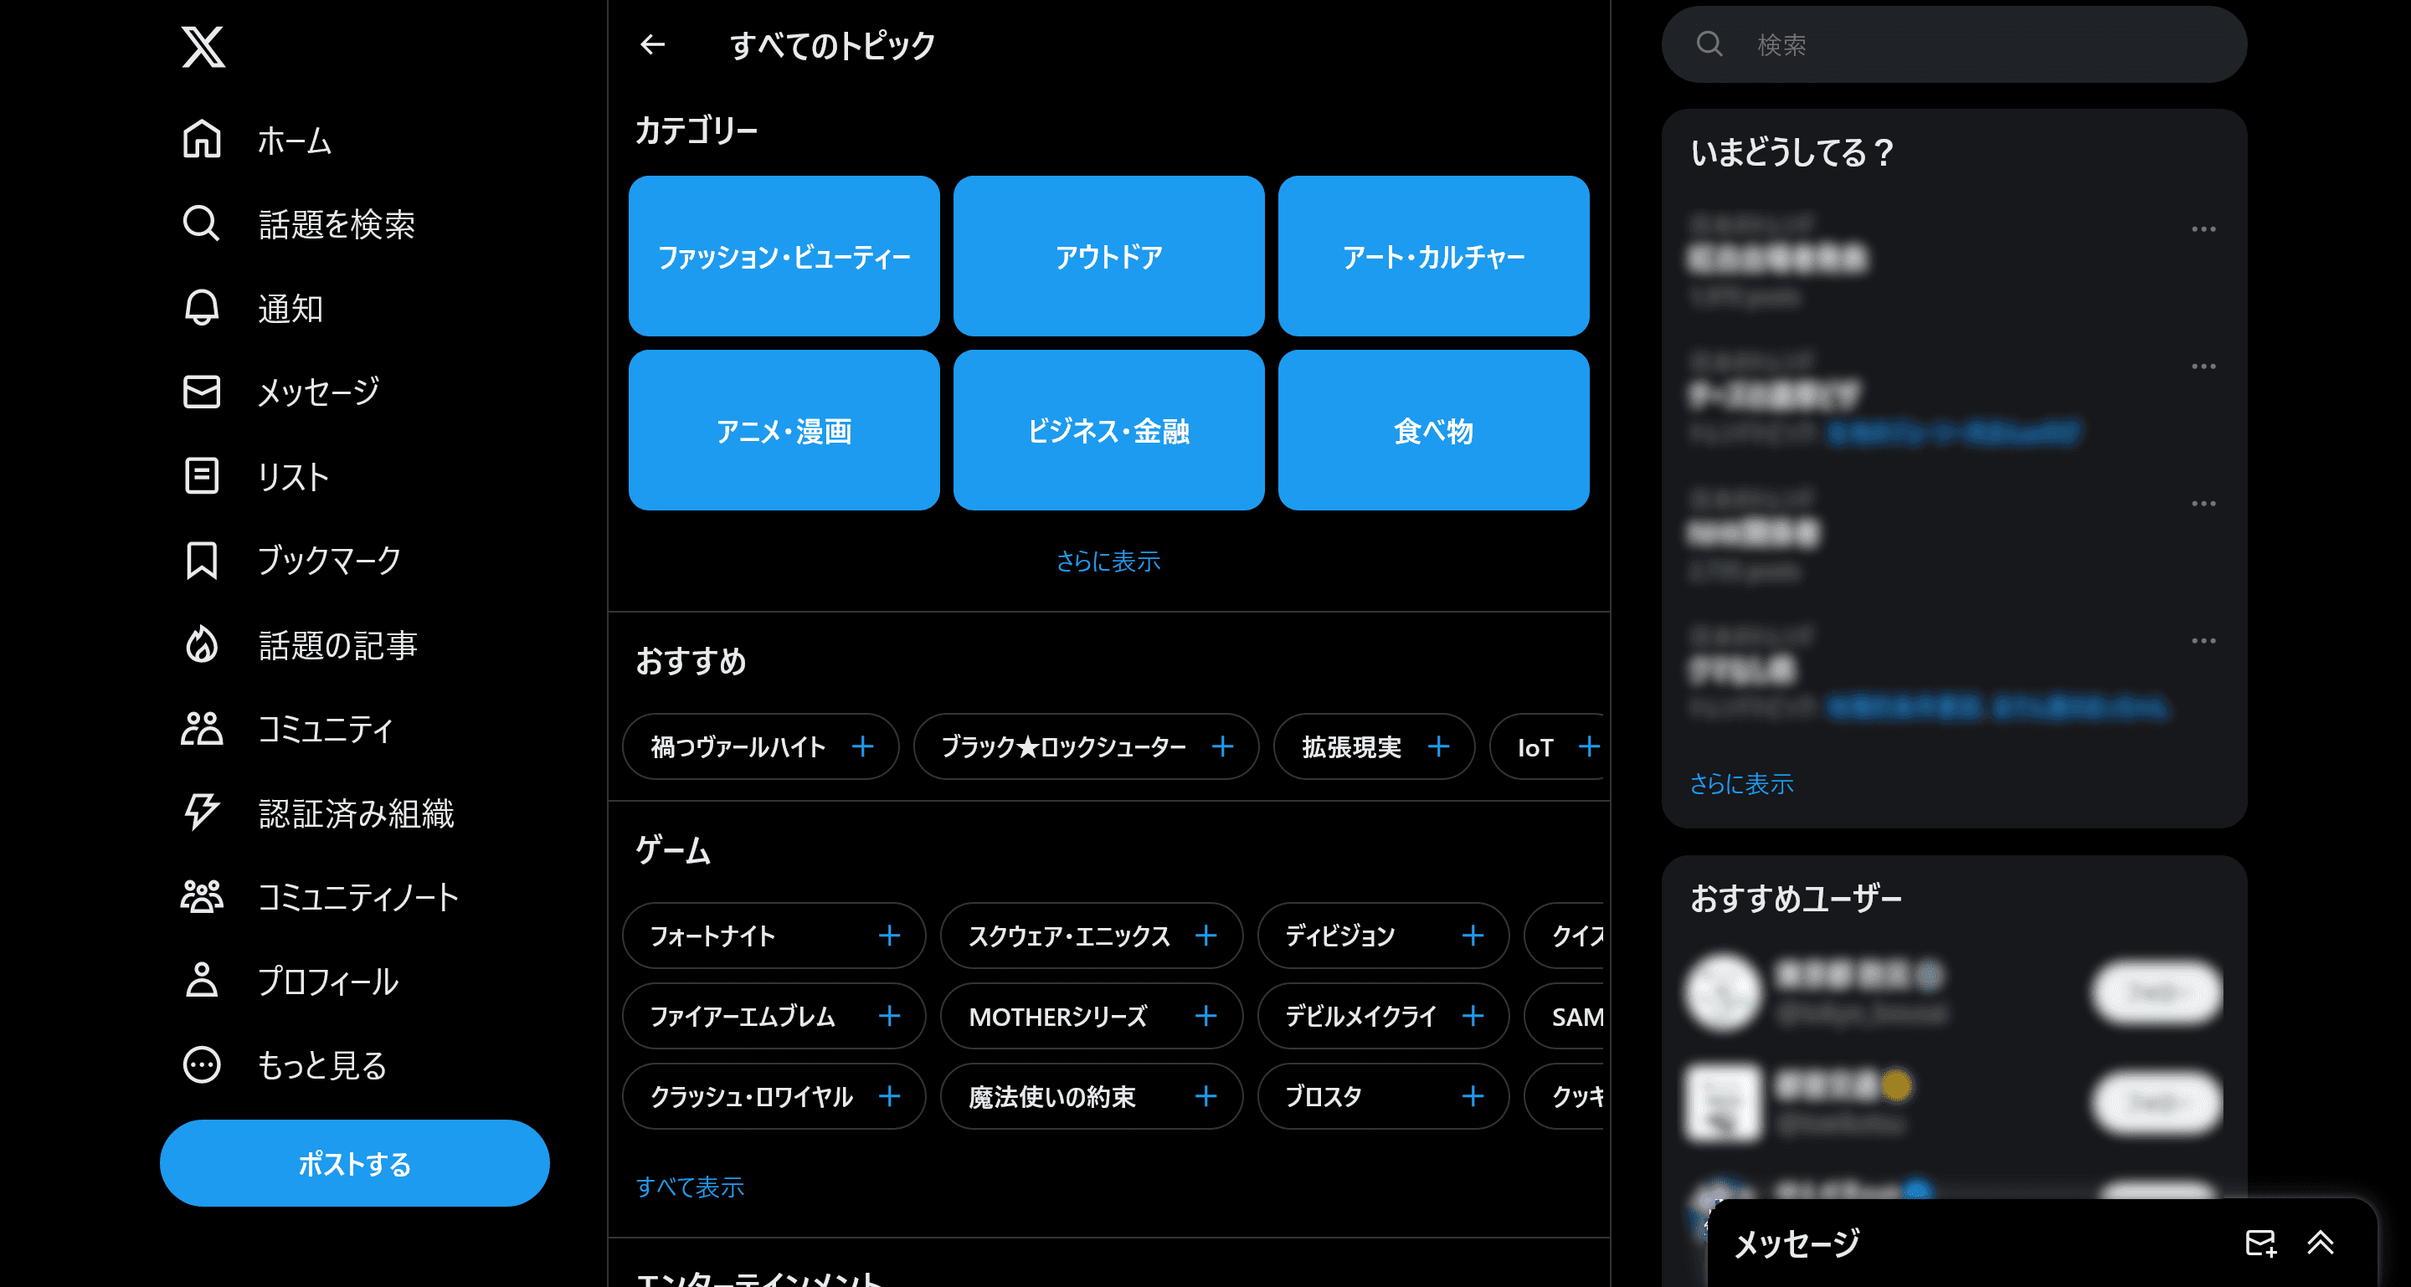Open more options for second trend
Screen dimensions: 2411x1287
pos(2203,367)
